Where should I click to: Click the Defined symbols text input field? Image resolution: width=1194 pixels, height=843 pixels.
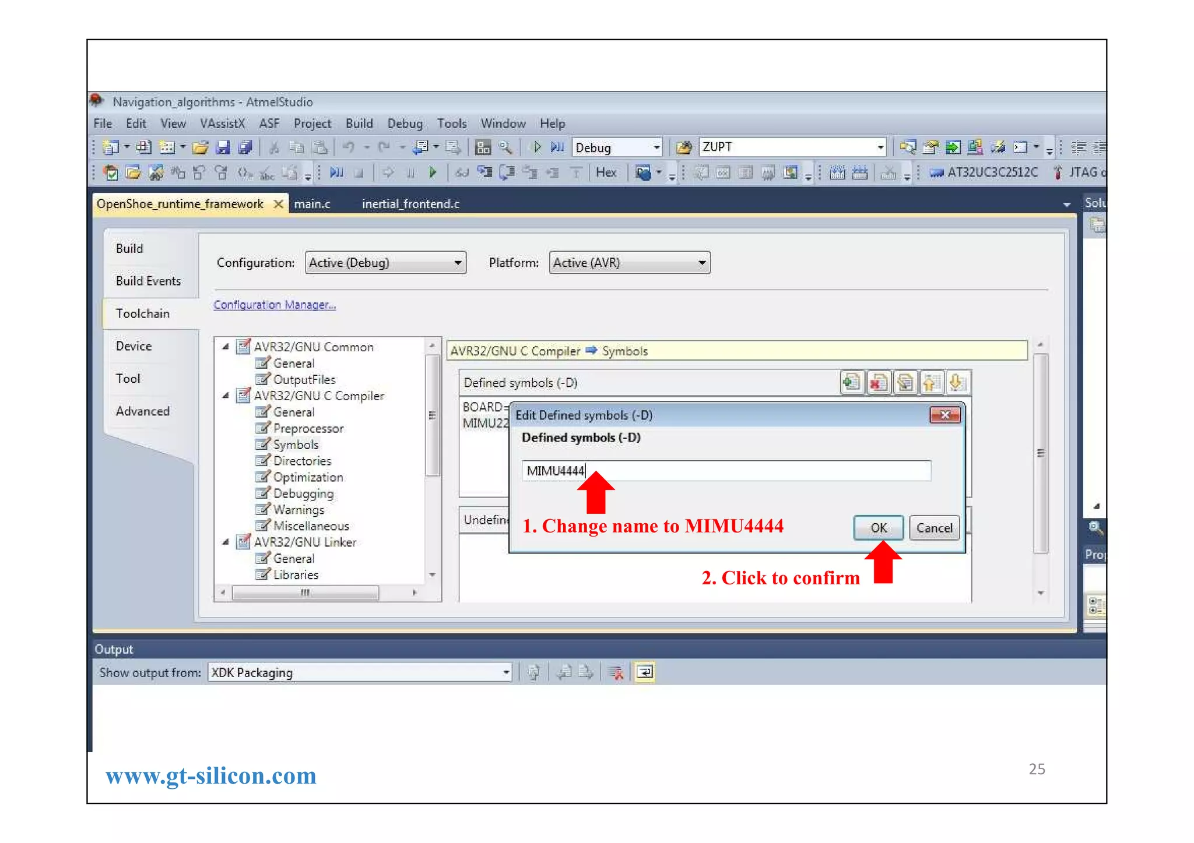[726, 471]
